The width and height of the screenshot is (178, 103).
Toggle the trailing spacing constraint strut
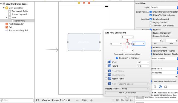[x=130, y=44]
